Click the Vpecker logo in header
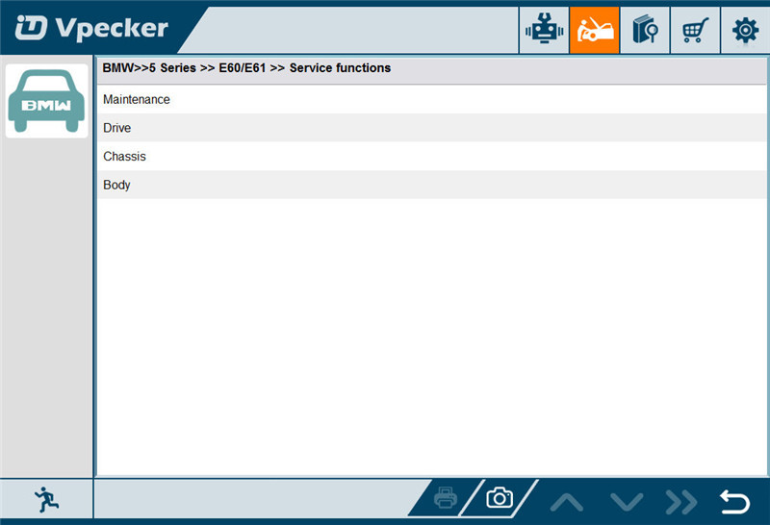 click(91, 29)
